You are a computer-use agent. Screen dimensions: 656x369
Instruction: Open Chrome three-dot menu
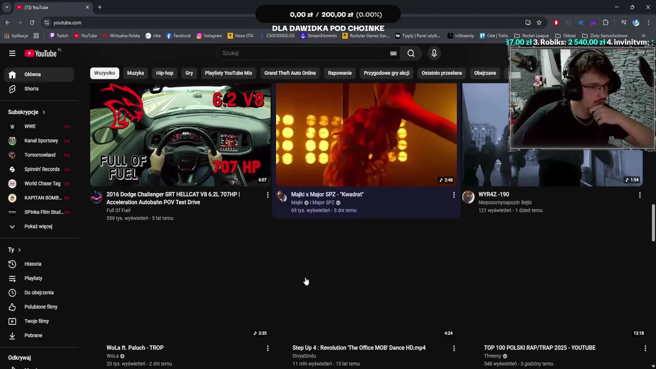pos(648,23)
